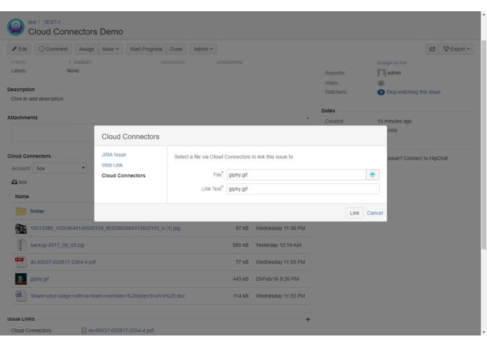
Task: Click the Comment button
Action: pos(53,49)
